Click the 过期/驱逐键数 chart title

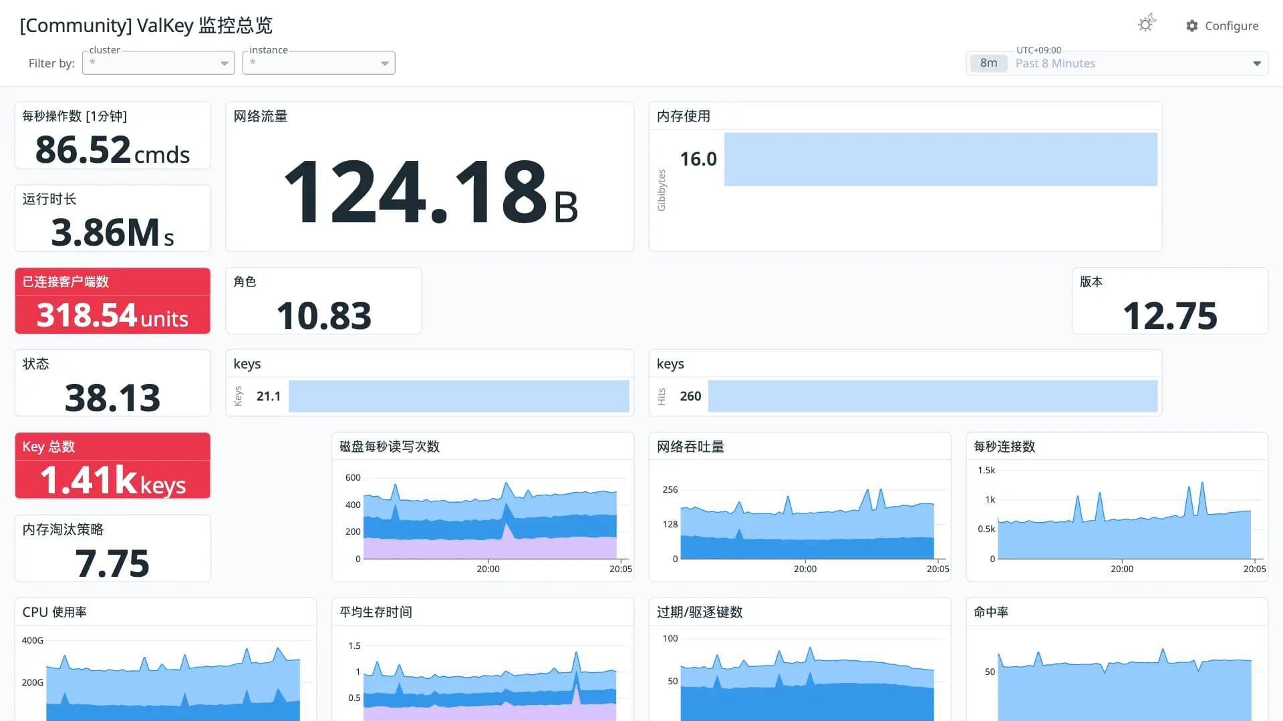click(700, 612)
